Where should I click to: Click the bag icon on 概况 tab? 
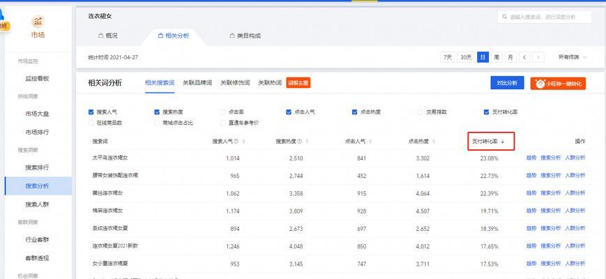(x=100, y=36)
